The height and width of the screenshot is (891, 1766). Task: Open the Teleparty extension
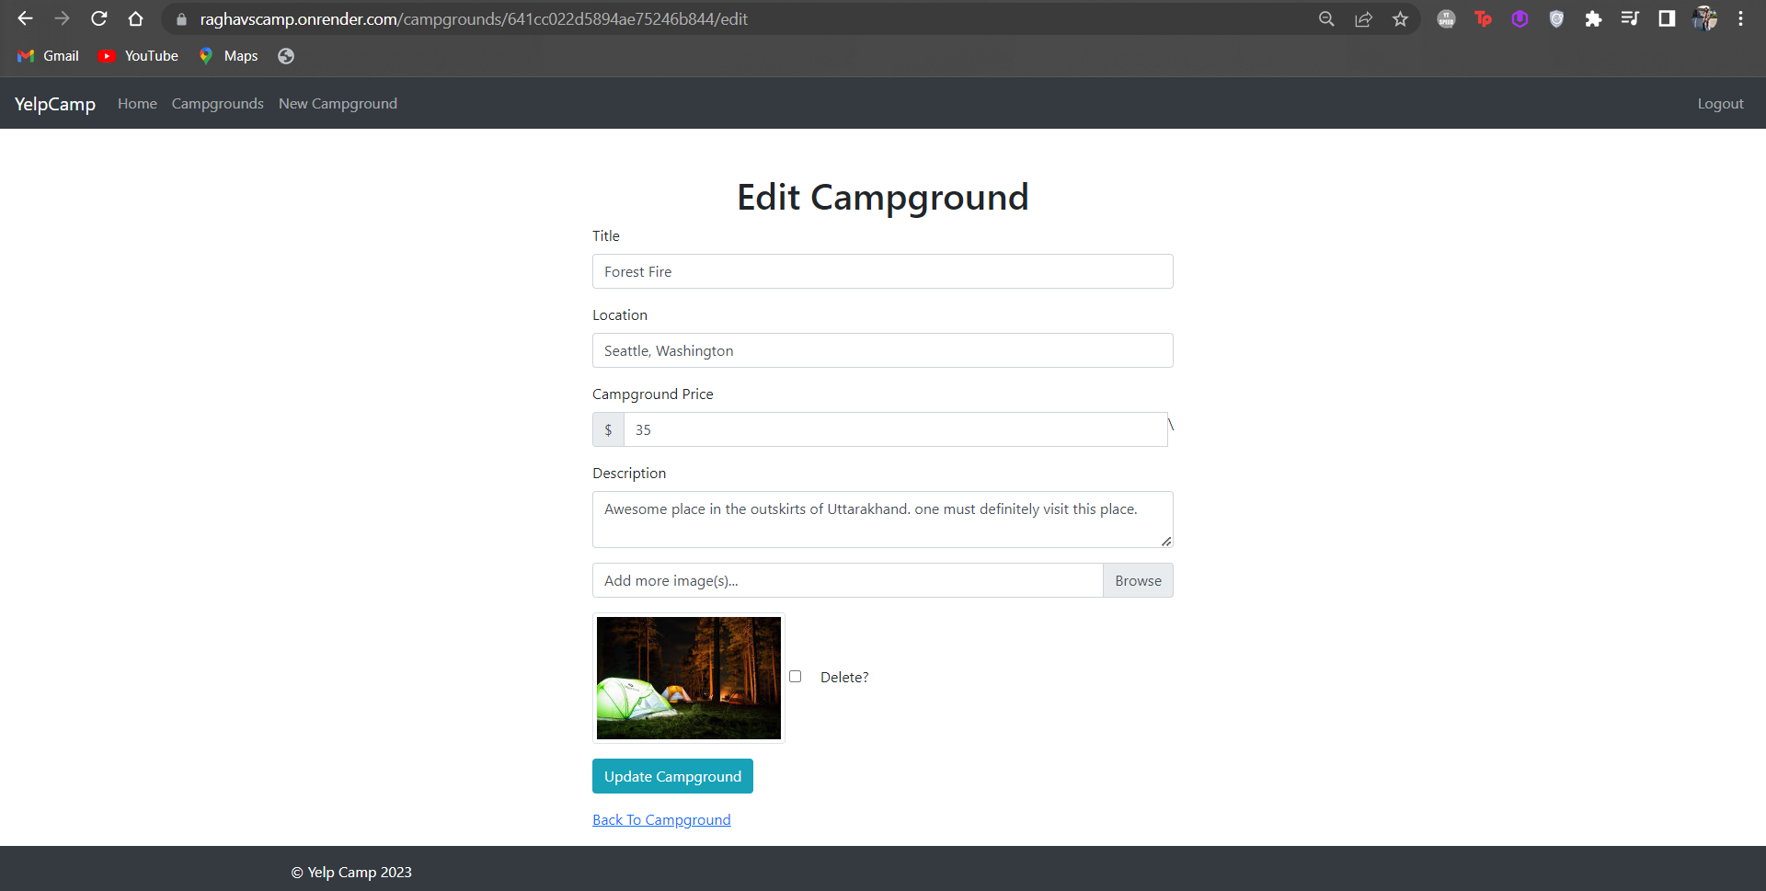(1483, 18)
